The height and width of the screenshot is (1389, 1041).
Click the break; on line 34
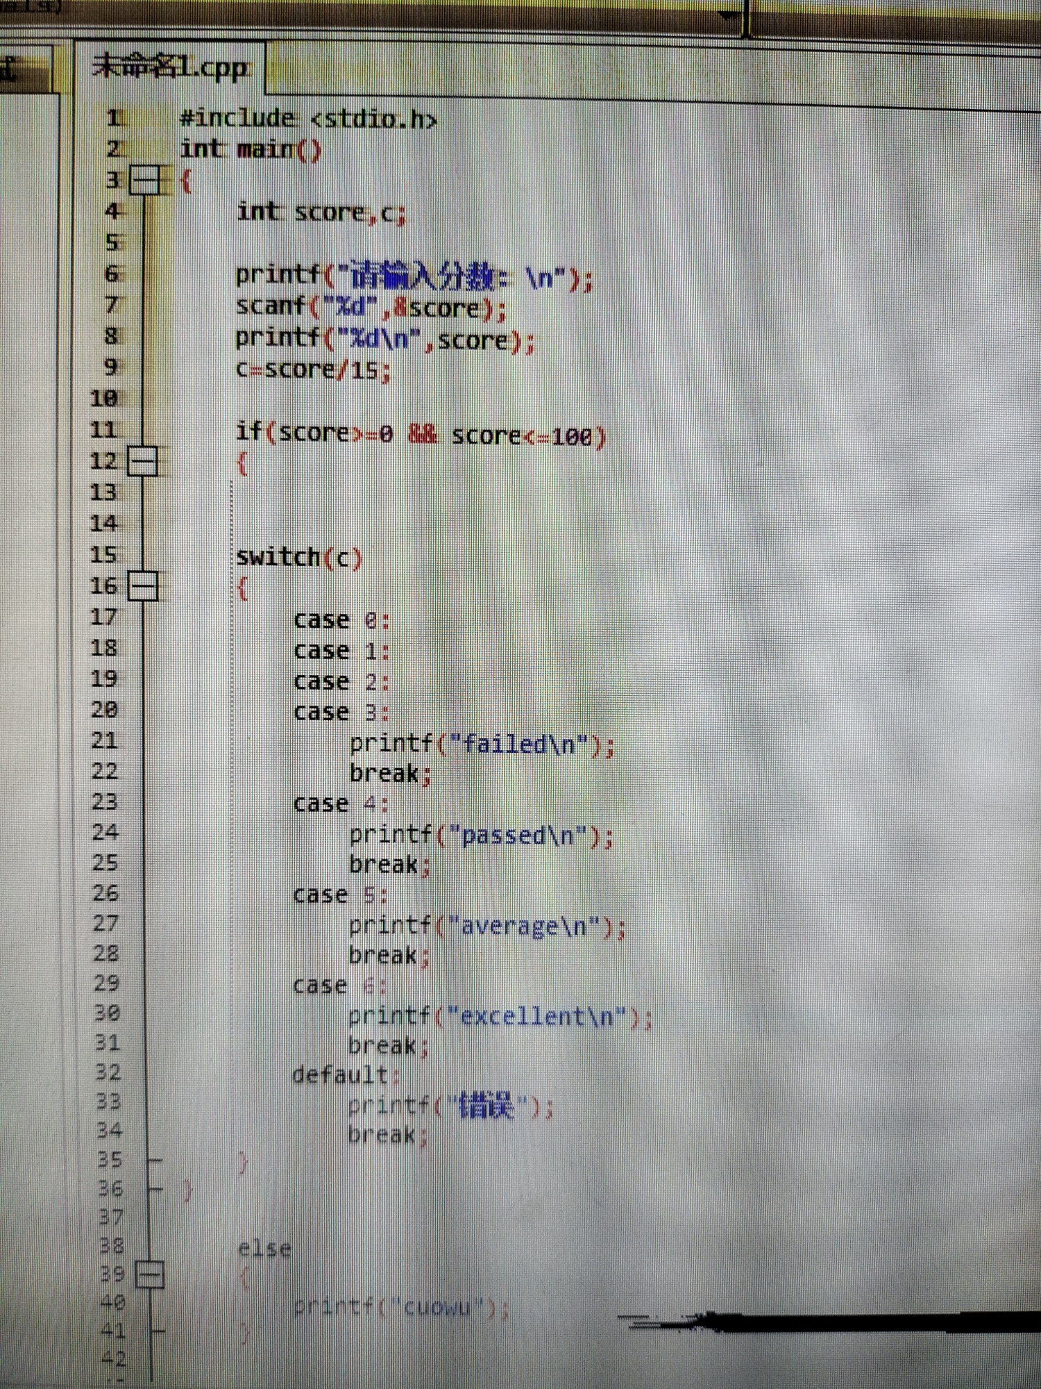389,1135
